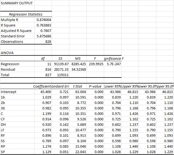Select the Residual MS value 34.52368

point(79,70)
